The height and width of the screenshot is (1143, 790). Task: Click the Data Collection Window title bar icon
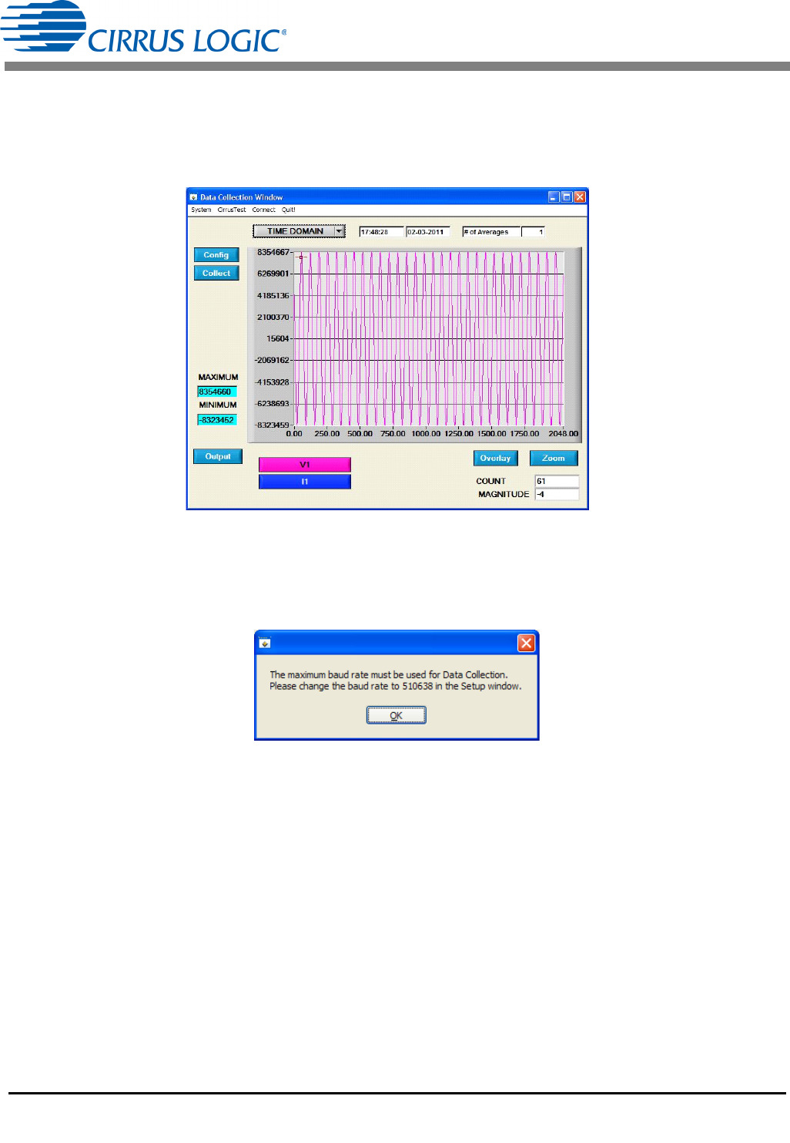[194, 197]
